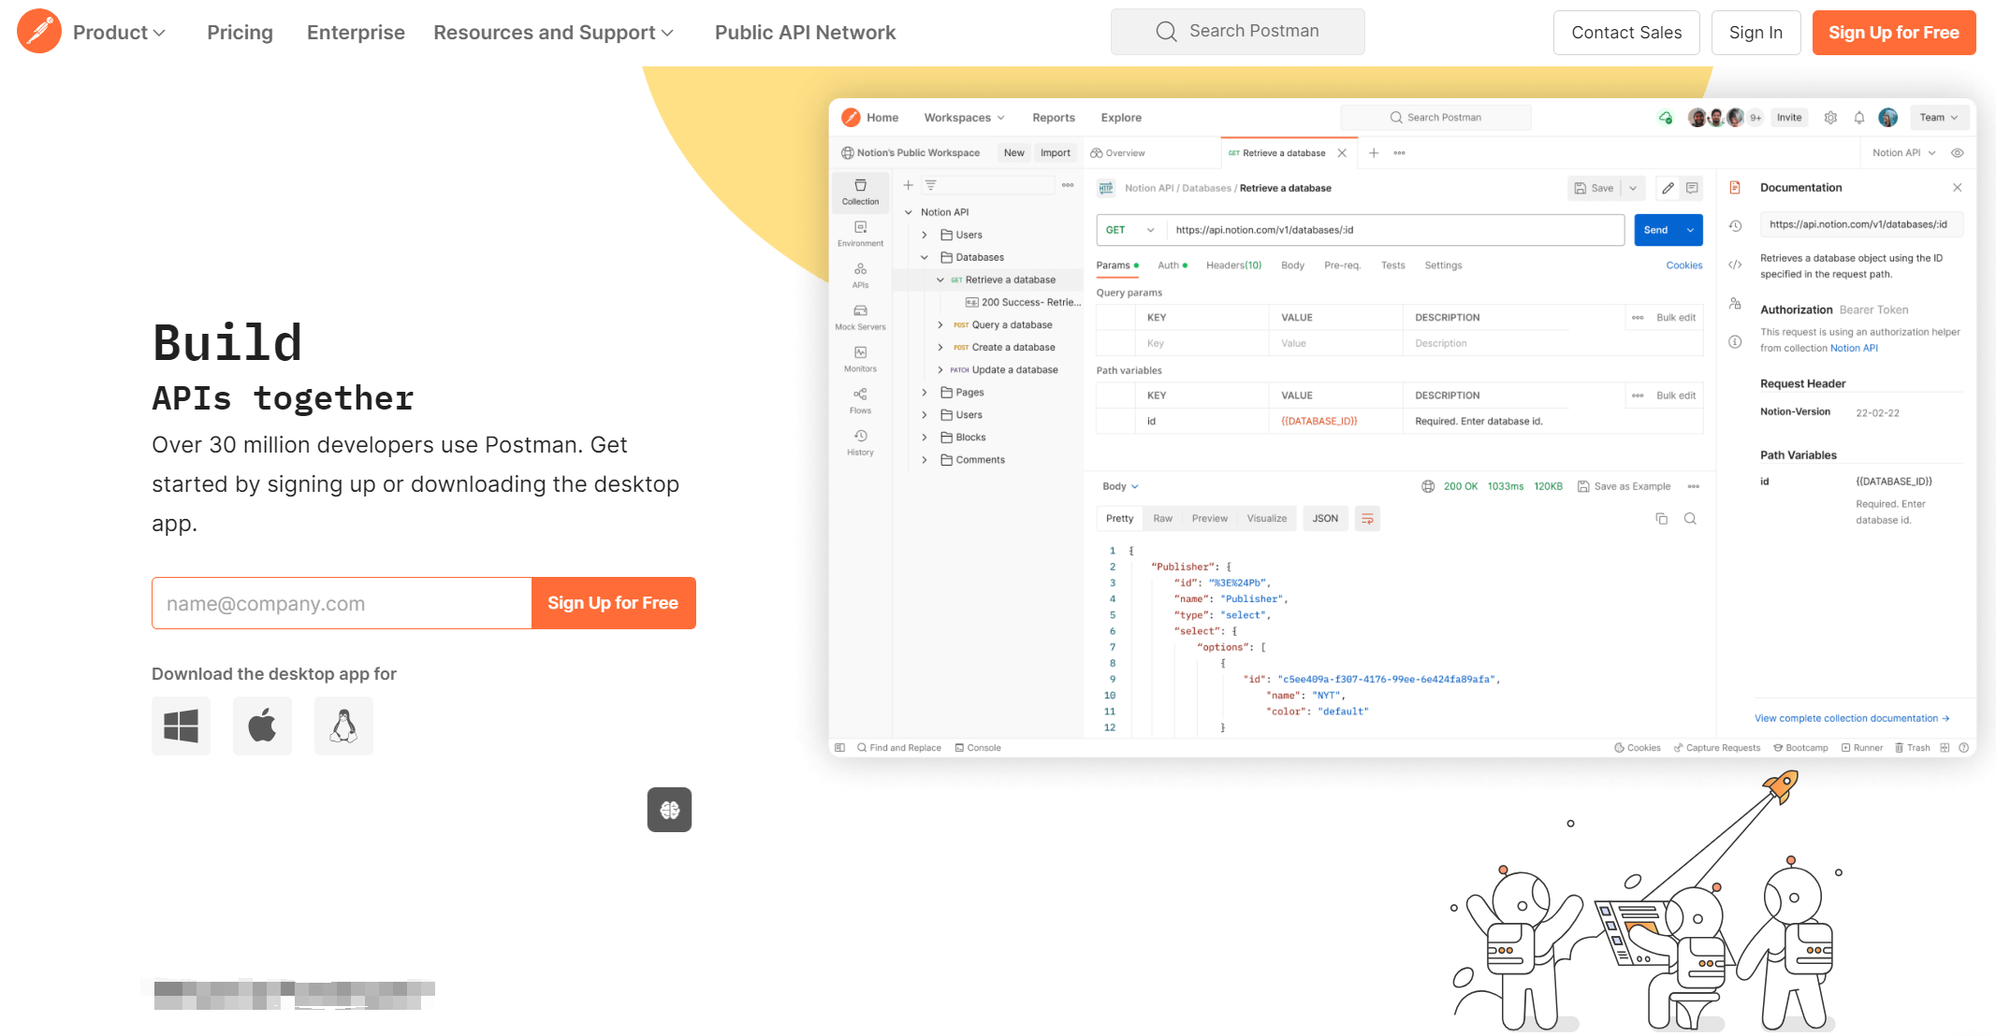Click the green sync cloud icon in preview

pyautogui.click(x=1666, y=118)
